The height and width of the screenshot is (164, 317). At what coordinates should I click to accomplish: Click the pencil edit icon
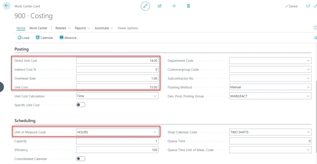pyautogui.click(x=145, y=6)
